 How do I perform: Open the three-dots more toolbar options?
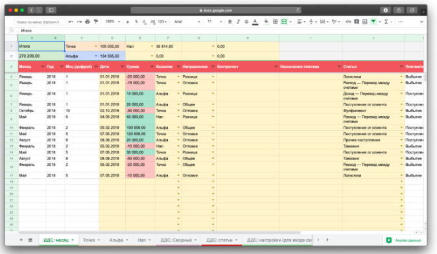coord(401,22)
